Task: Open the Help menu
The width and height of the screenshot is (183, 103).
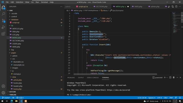Action: coord(51,2)
